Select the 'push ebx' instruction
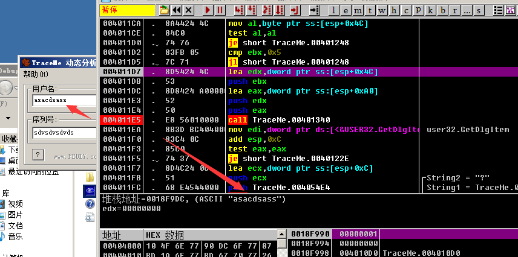Viewport: 518px width, 257px height. [247, 81]
